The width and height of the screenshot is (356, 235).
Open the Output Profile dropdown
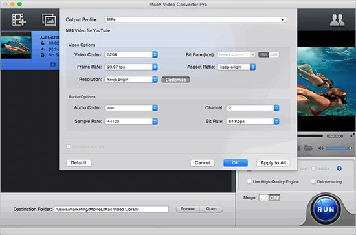click(x=195, y=20)
